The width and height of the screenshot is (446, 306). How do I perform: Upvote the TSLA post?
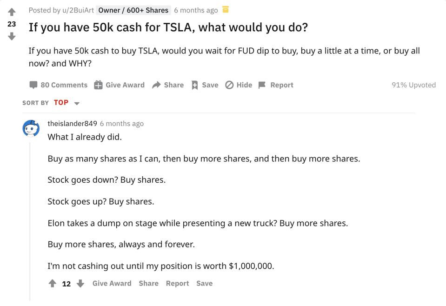click(x=12, y=12)
